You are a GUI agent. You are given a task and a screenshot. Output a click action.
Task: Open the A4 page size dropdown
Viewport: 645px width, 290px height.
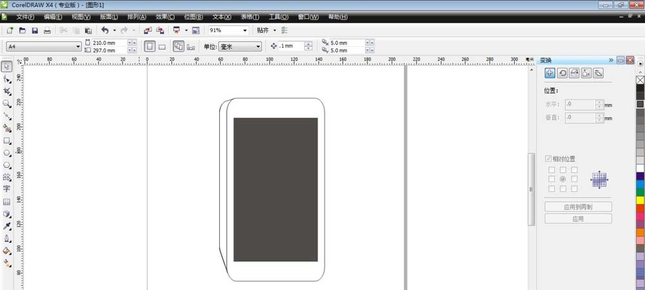click(44, 47)
